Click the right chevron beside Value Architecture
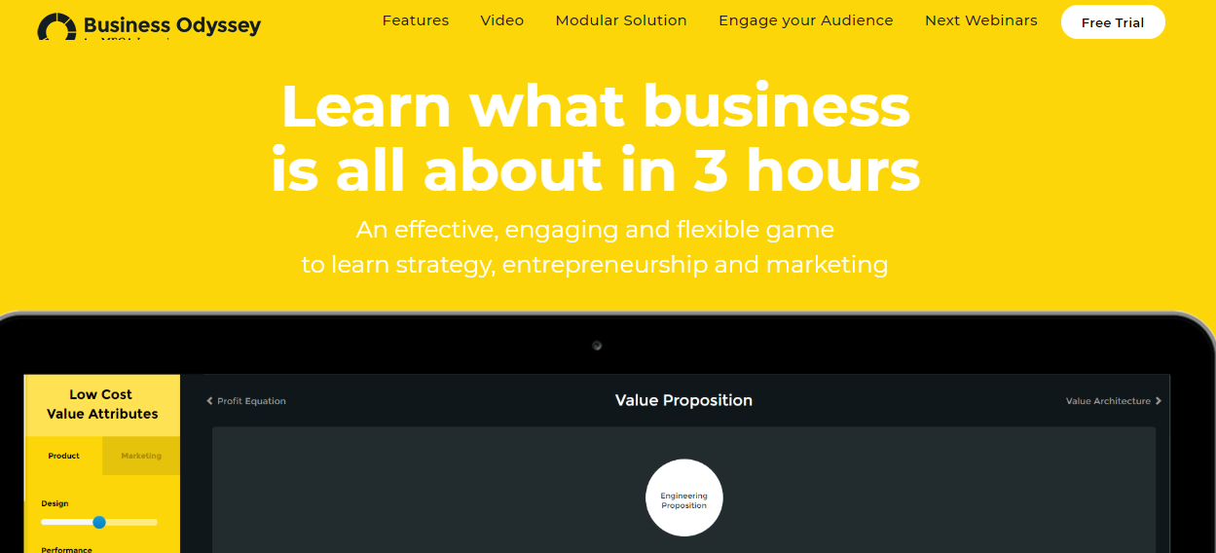1216x553 pixels. 1159,401
